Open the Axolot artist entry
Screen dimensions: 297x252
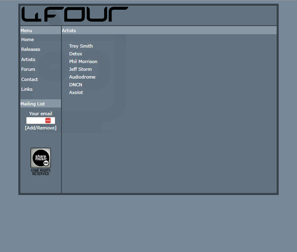click(x=76, y=92)
